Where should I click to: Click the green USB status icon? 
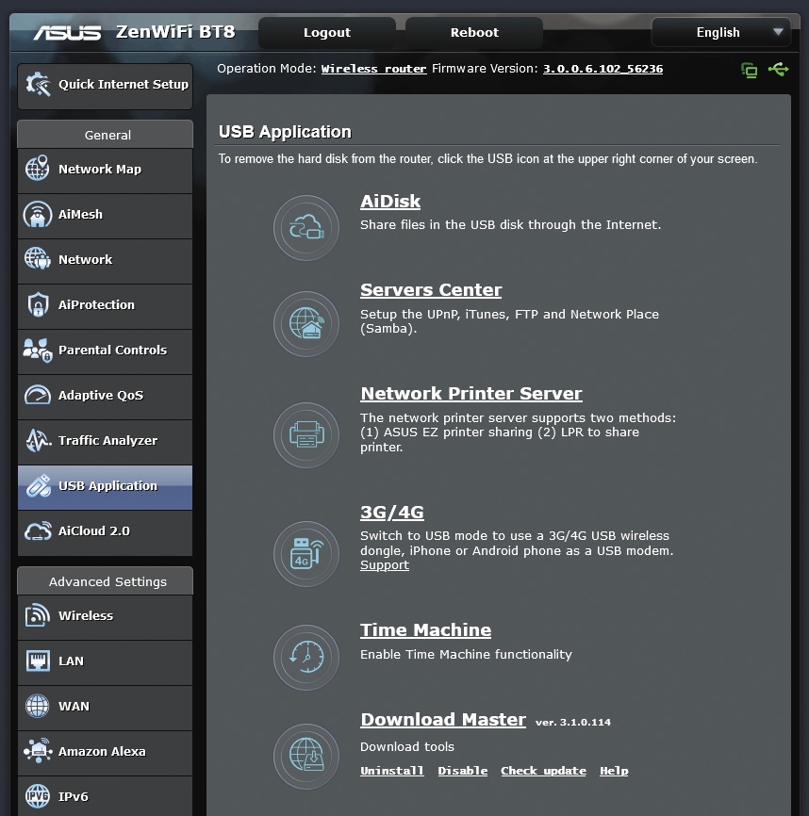tap(778, 69)
